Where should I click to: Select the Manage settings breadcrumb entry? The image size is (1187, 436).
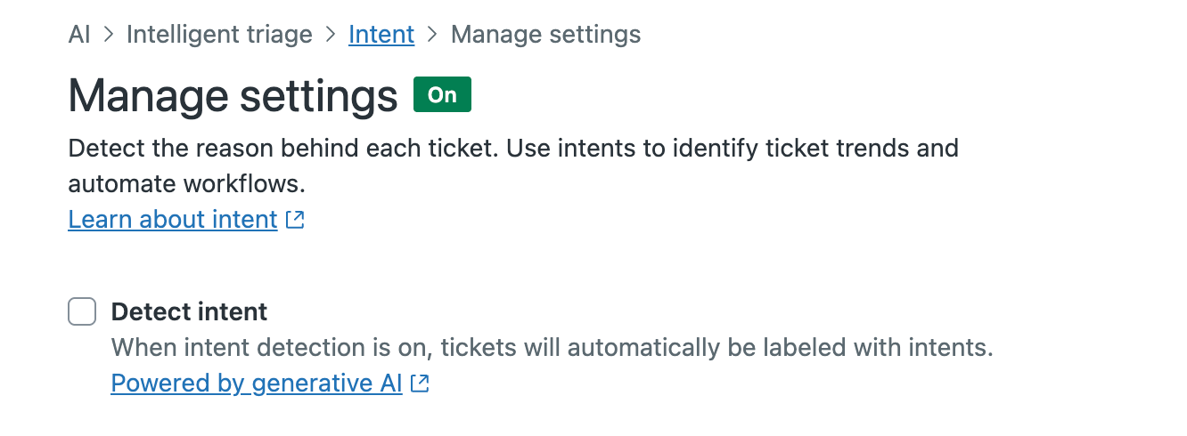545,35
